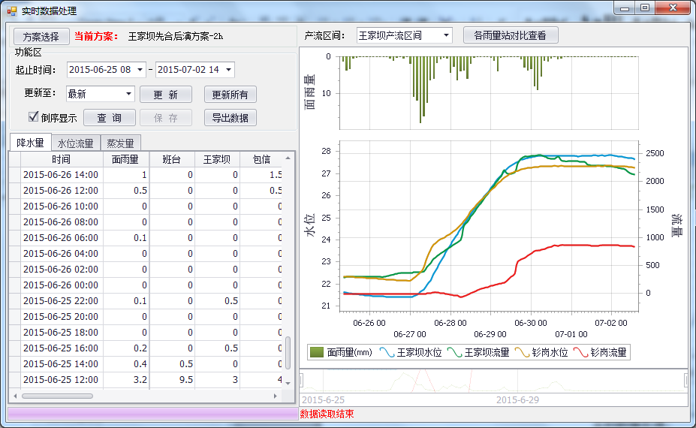Click the 方案选择 button
The width and height of the screenshot is (696, 428).
(41, 36)
